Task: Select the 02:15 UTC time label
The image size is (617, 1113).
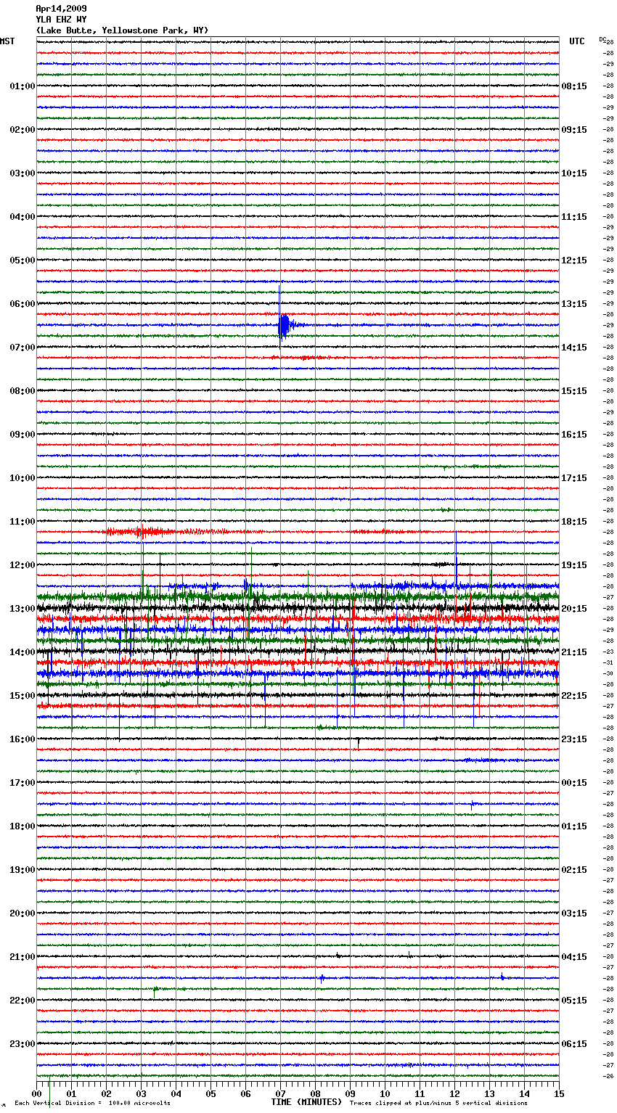Action: (x=574, y=870)
